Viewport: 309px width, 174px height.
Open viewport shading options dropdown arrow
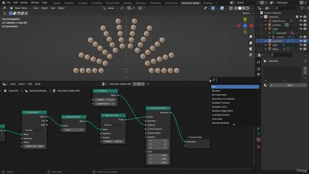coord(252,8)
